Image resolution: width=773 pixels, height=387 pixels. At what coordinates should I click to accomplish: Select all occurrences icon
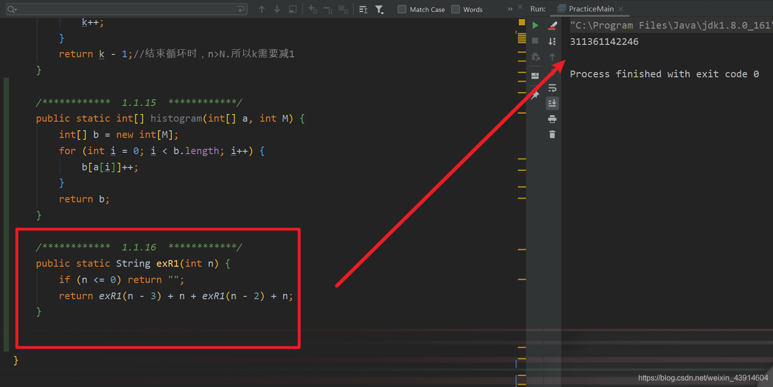pyautogui.click(x=343, y=9)
